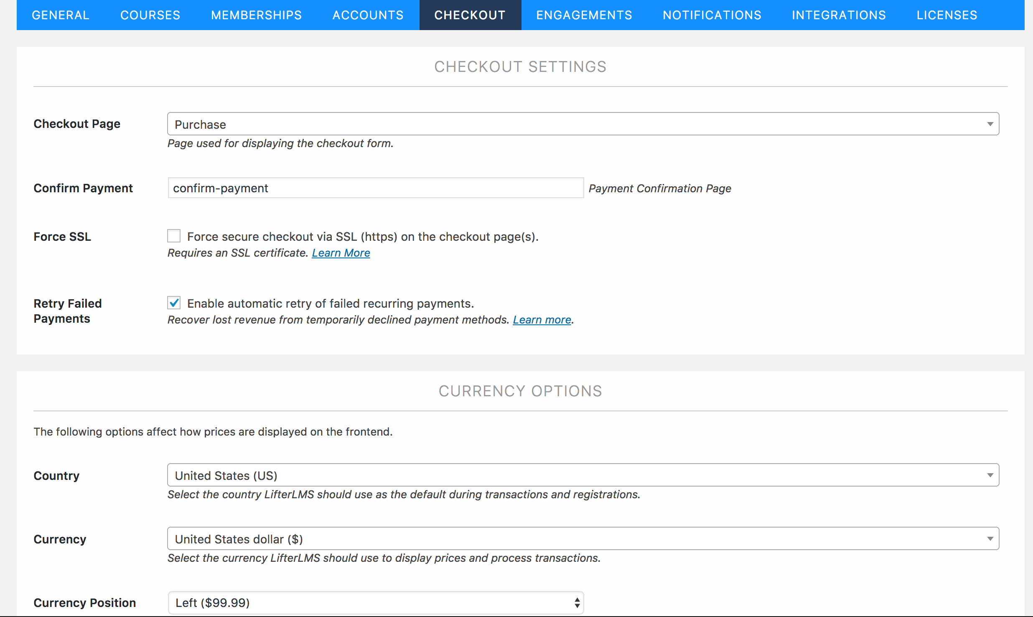Open the Currency dropdown
Screen dimensions: 1033x617
tap(583, 539)
